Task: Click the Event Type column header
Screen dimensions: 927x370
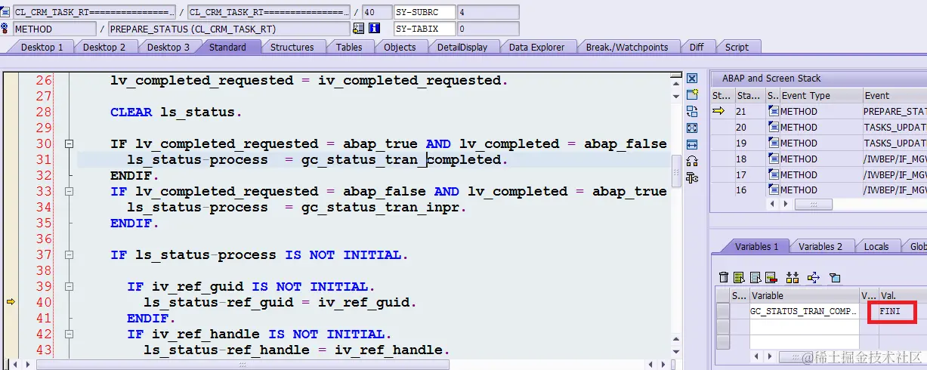Action: tap(820, 95)
